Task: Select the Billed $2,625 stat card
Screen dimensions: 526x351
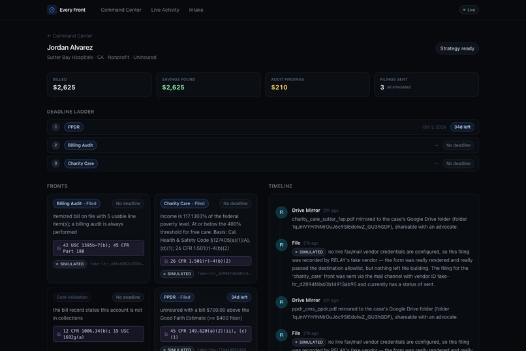Action: [x=99, y=84]
